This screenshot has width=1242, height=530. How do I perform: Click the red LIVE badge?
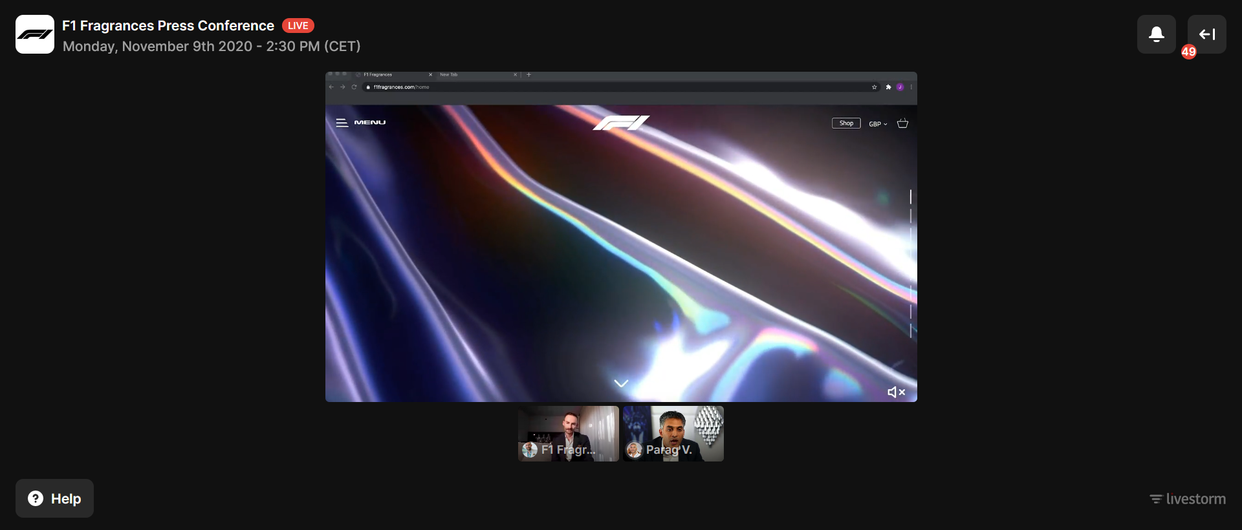[x=298, y=26]
